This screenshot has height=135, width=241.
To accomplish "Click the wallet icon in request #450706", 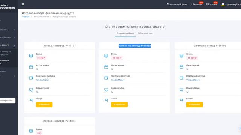I will [182, 78].
